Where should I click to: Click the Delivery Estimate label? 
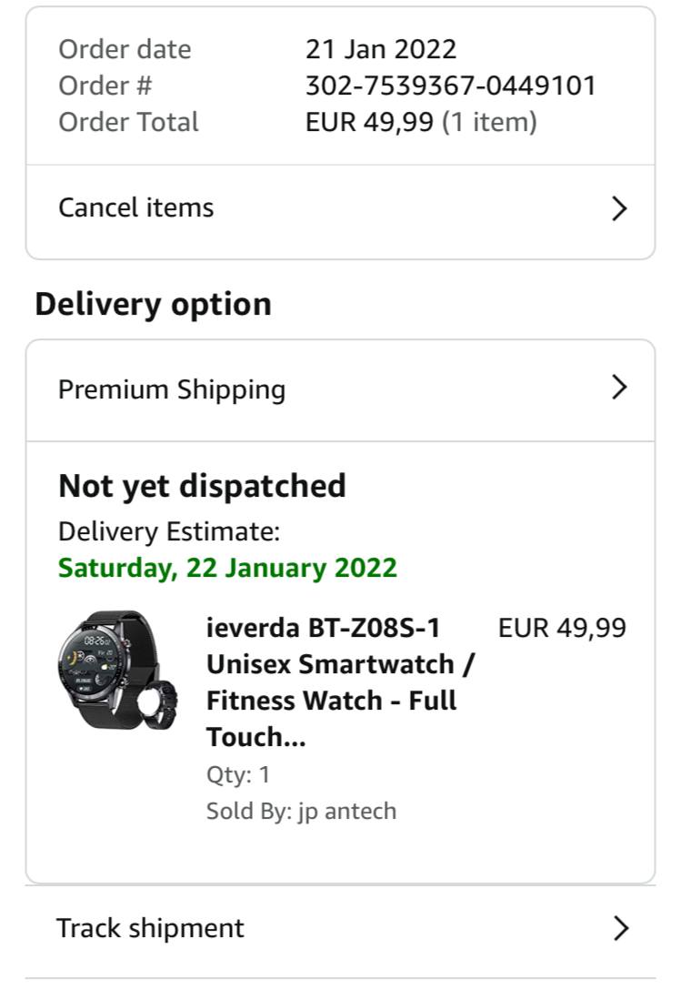[169, 531]
